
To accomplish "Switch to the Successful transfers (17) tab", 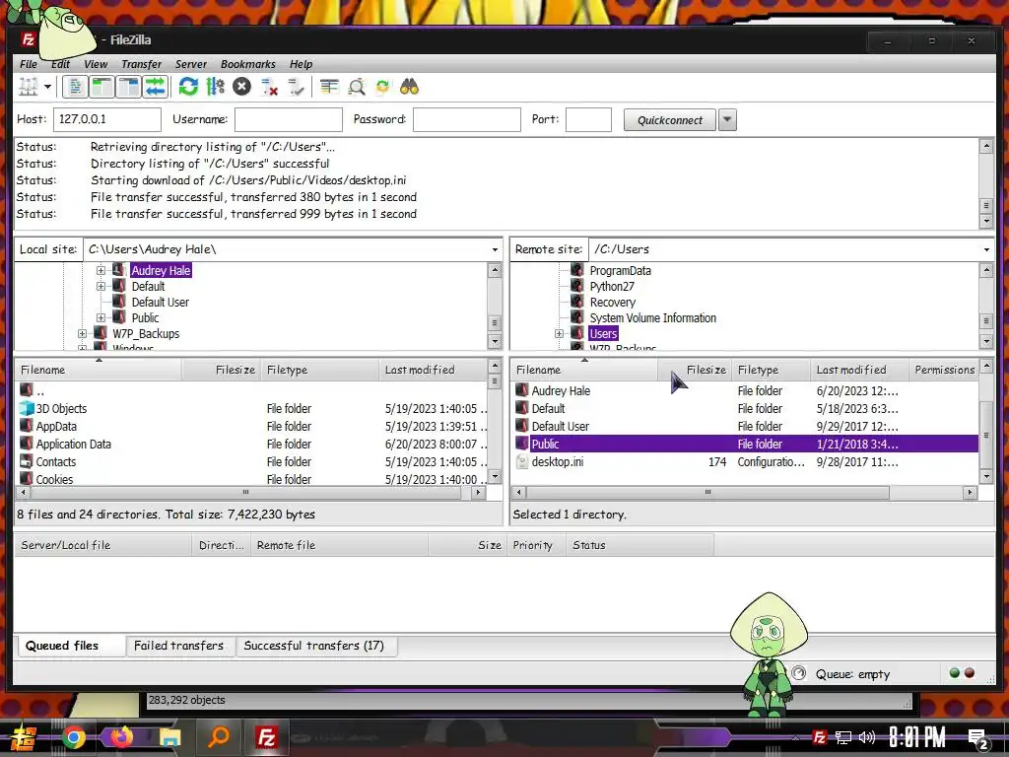I will pos(314,646).
